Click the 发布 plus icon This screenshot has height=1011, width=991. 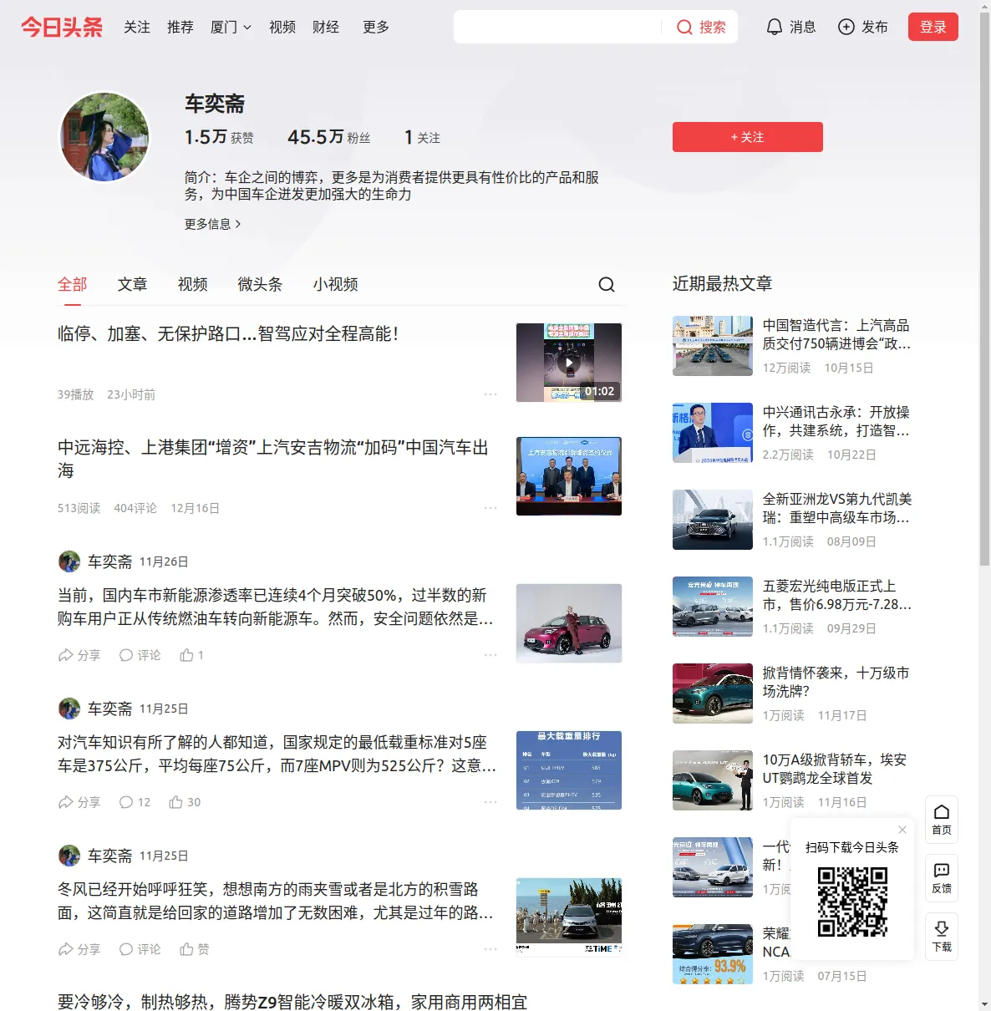click(846, 27)
